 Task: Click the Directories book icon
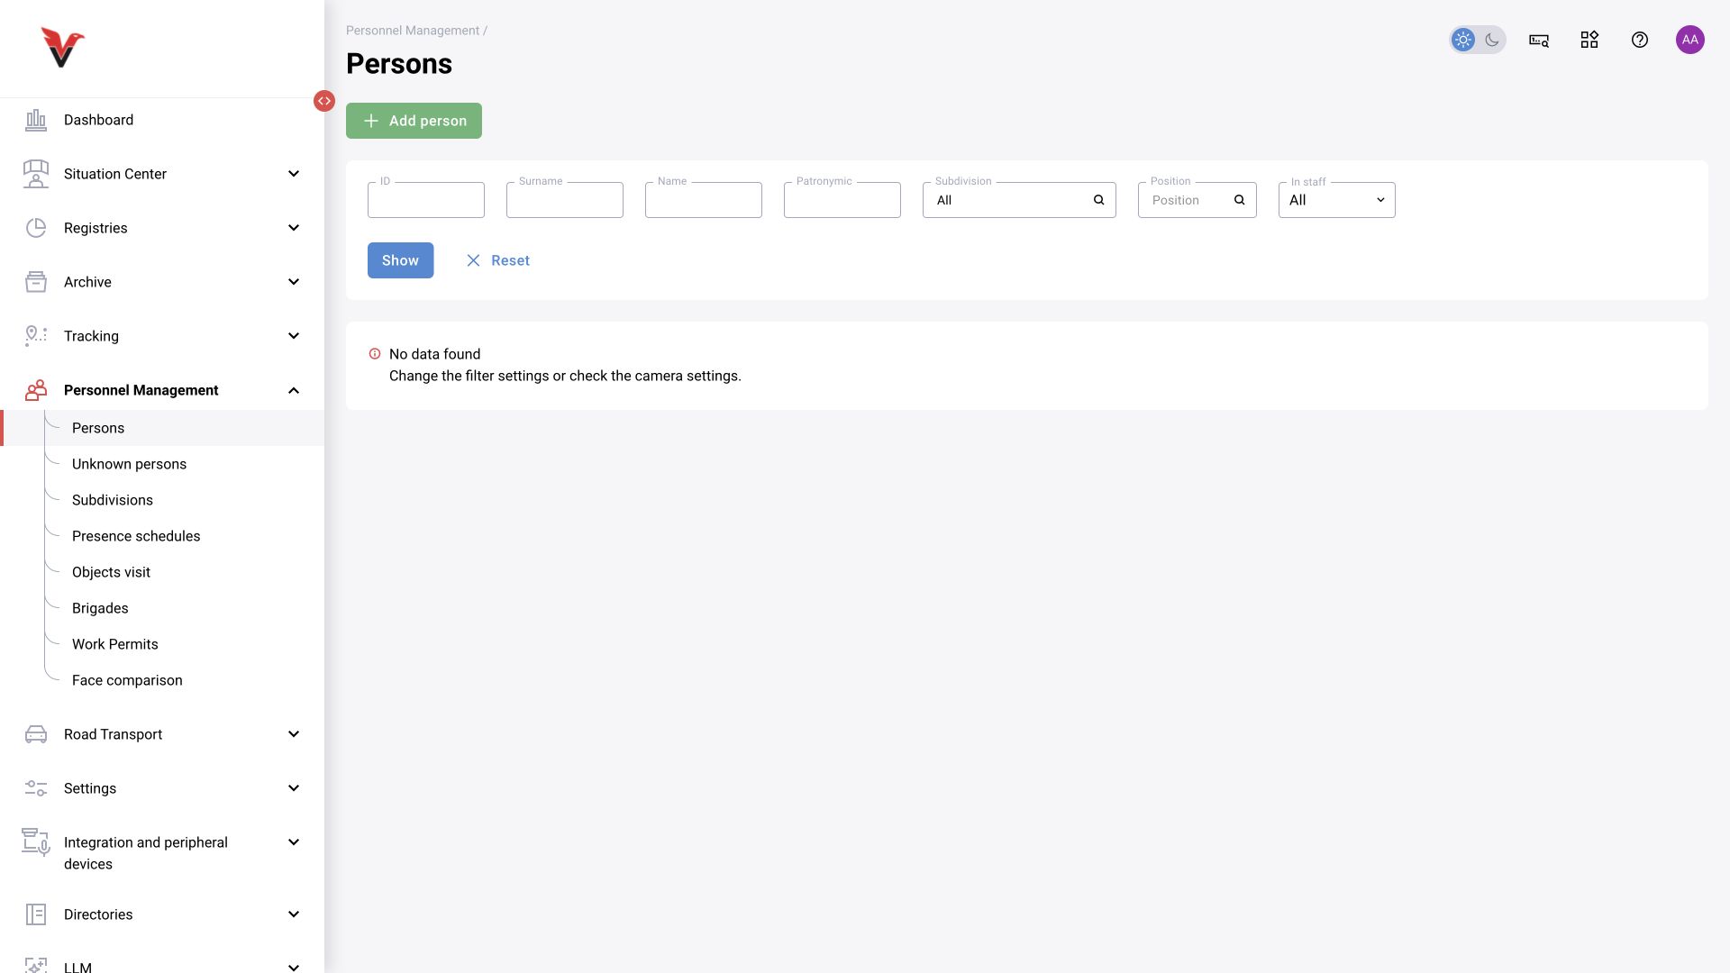pyautogui.click(x=36, y=914)
